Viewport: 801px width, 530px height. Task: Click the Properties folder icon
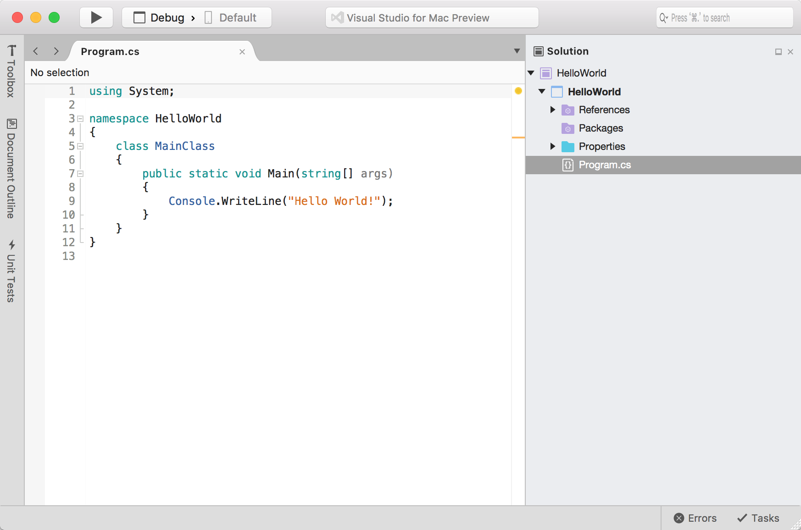tap(568, 147)
